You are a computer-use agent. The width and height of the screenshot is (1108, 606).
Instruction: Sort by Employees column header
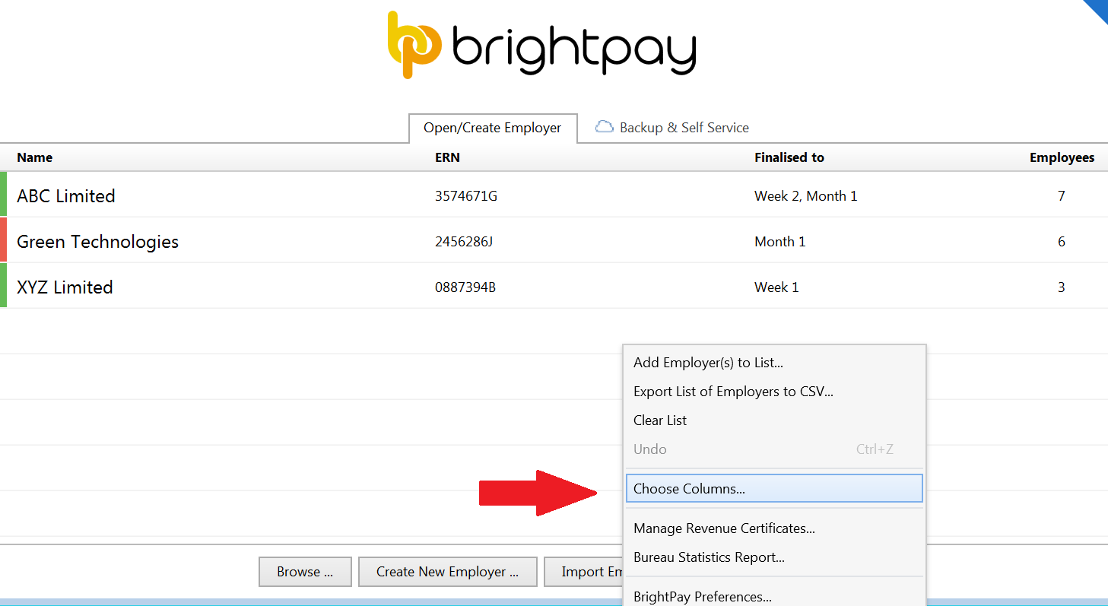pos(1062,157)
